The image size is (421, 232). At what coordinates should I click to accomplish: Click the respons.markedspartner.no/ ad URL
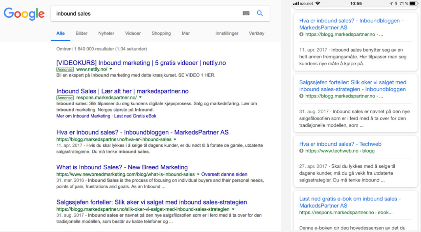(106, 97)
